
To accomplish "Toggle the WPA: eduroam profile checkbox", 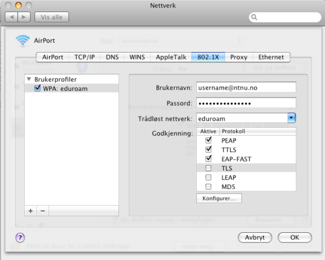I will coord(38,88).
